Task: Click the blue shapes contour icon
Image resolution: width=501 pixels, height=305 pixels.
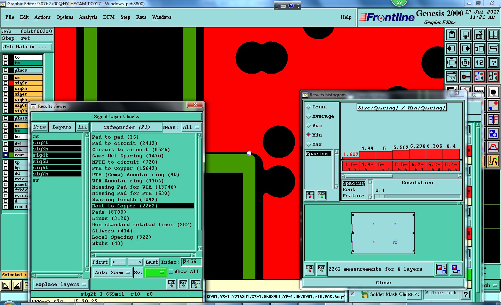Action: [493, 133]
